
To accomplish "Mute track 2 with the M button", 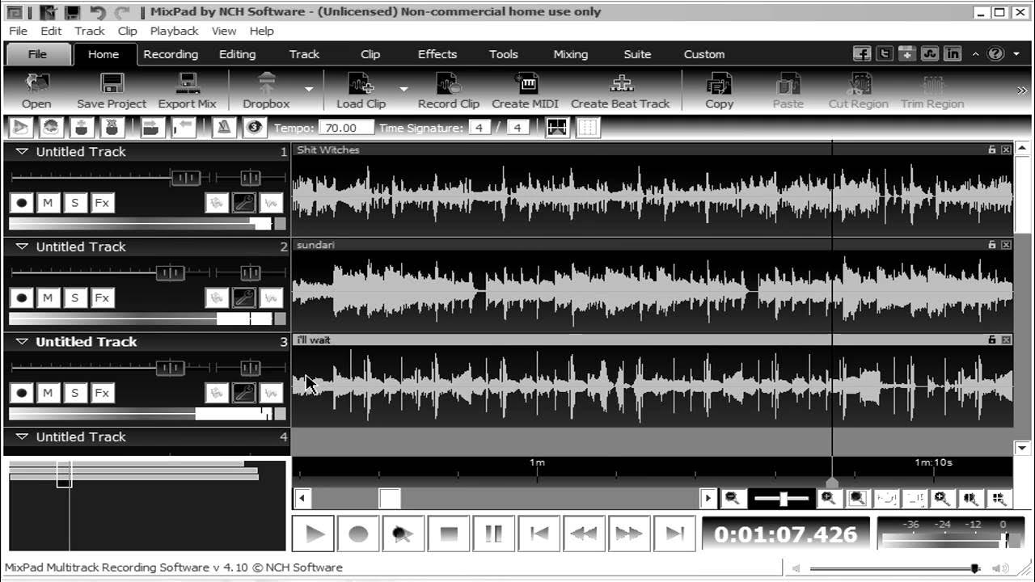I will click(x=48, y=298).
